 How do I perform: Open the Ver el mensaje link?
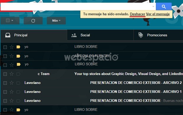click(158, 14)
